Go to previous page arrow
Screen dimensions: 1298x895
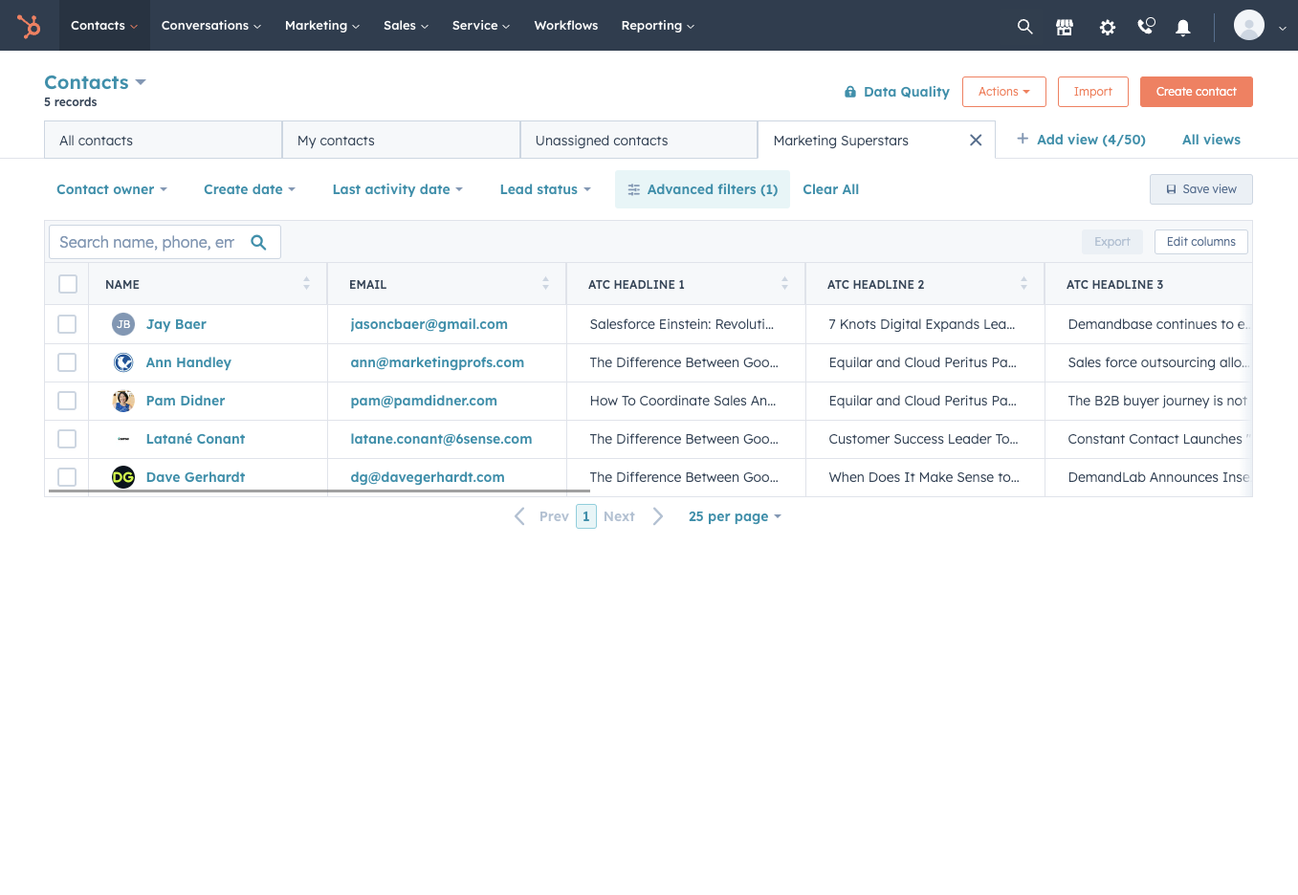point(519,516)
